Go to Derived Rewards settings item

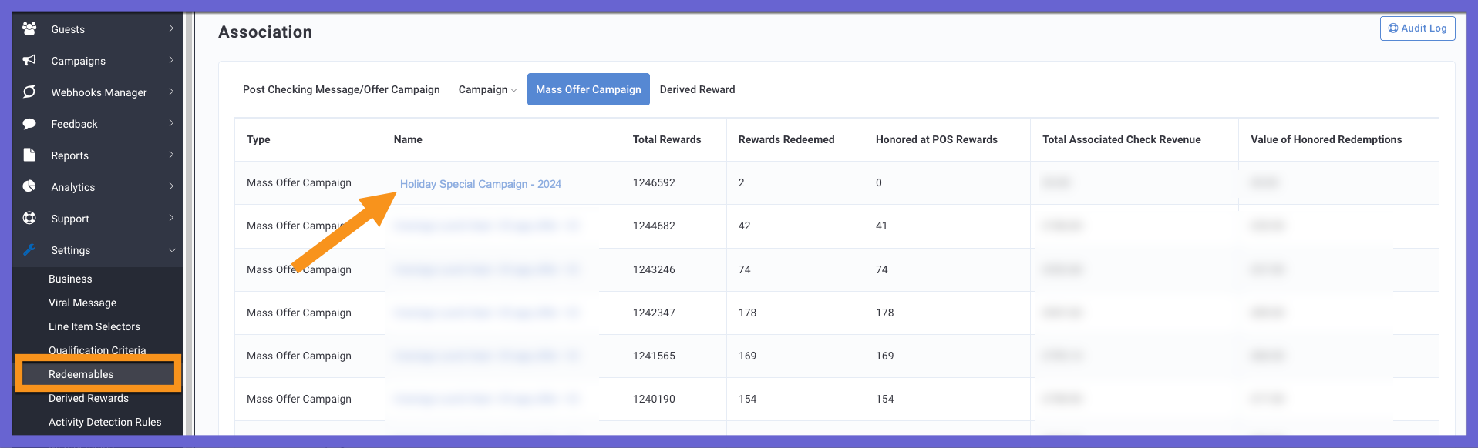(x=89, y=398)
